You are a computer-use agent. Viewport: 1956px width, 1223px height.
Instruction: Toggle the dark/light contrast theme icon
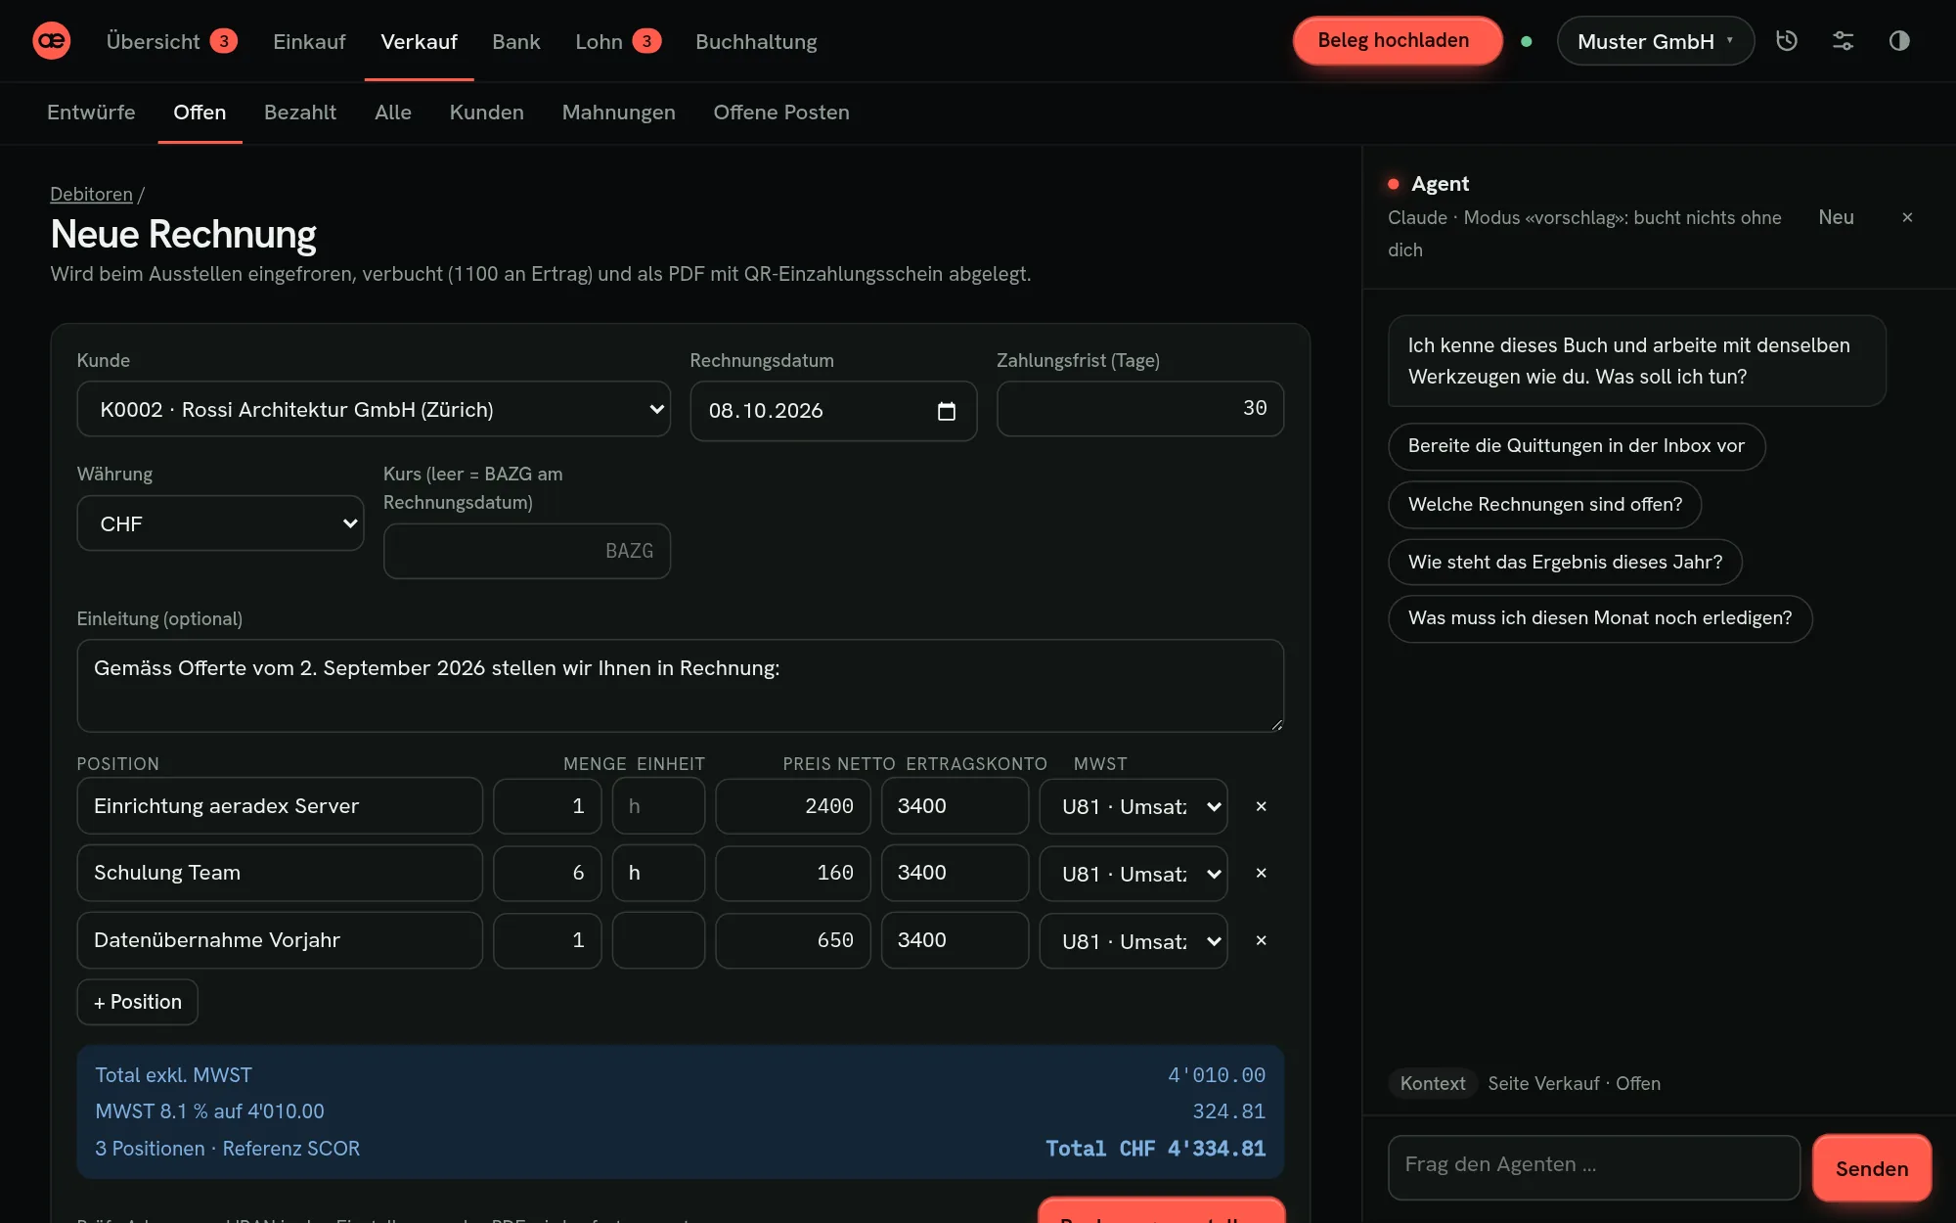[1899, 41]
